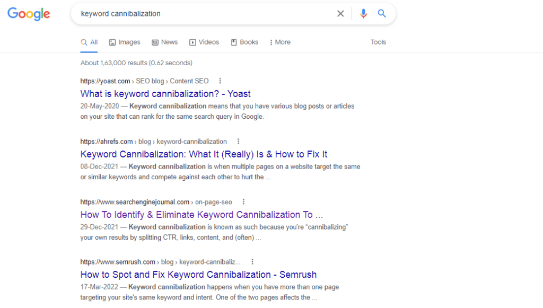Open 'What is keyword cannibalization? - Yoast' link
The image size is (543, 308).
coord(165,94)
